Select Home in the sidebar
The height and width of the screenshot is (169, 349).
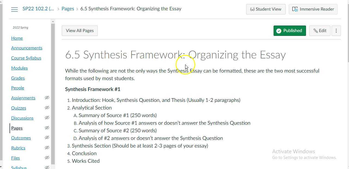pos(17,38)
